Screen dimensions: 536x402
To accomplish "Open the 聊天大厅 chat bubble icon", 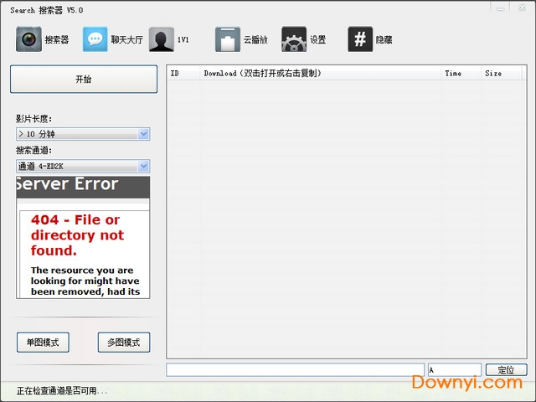I will click(x=95, y=39).
